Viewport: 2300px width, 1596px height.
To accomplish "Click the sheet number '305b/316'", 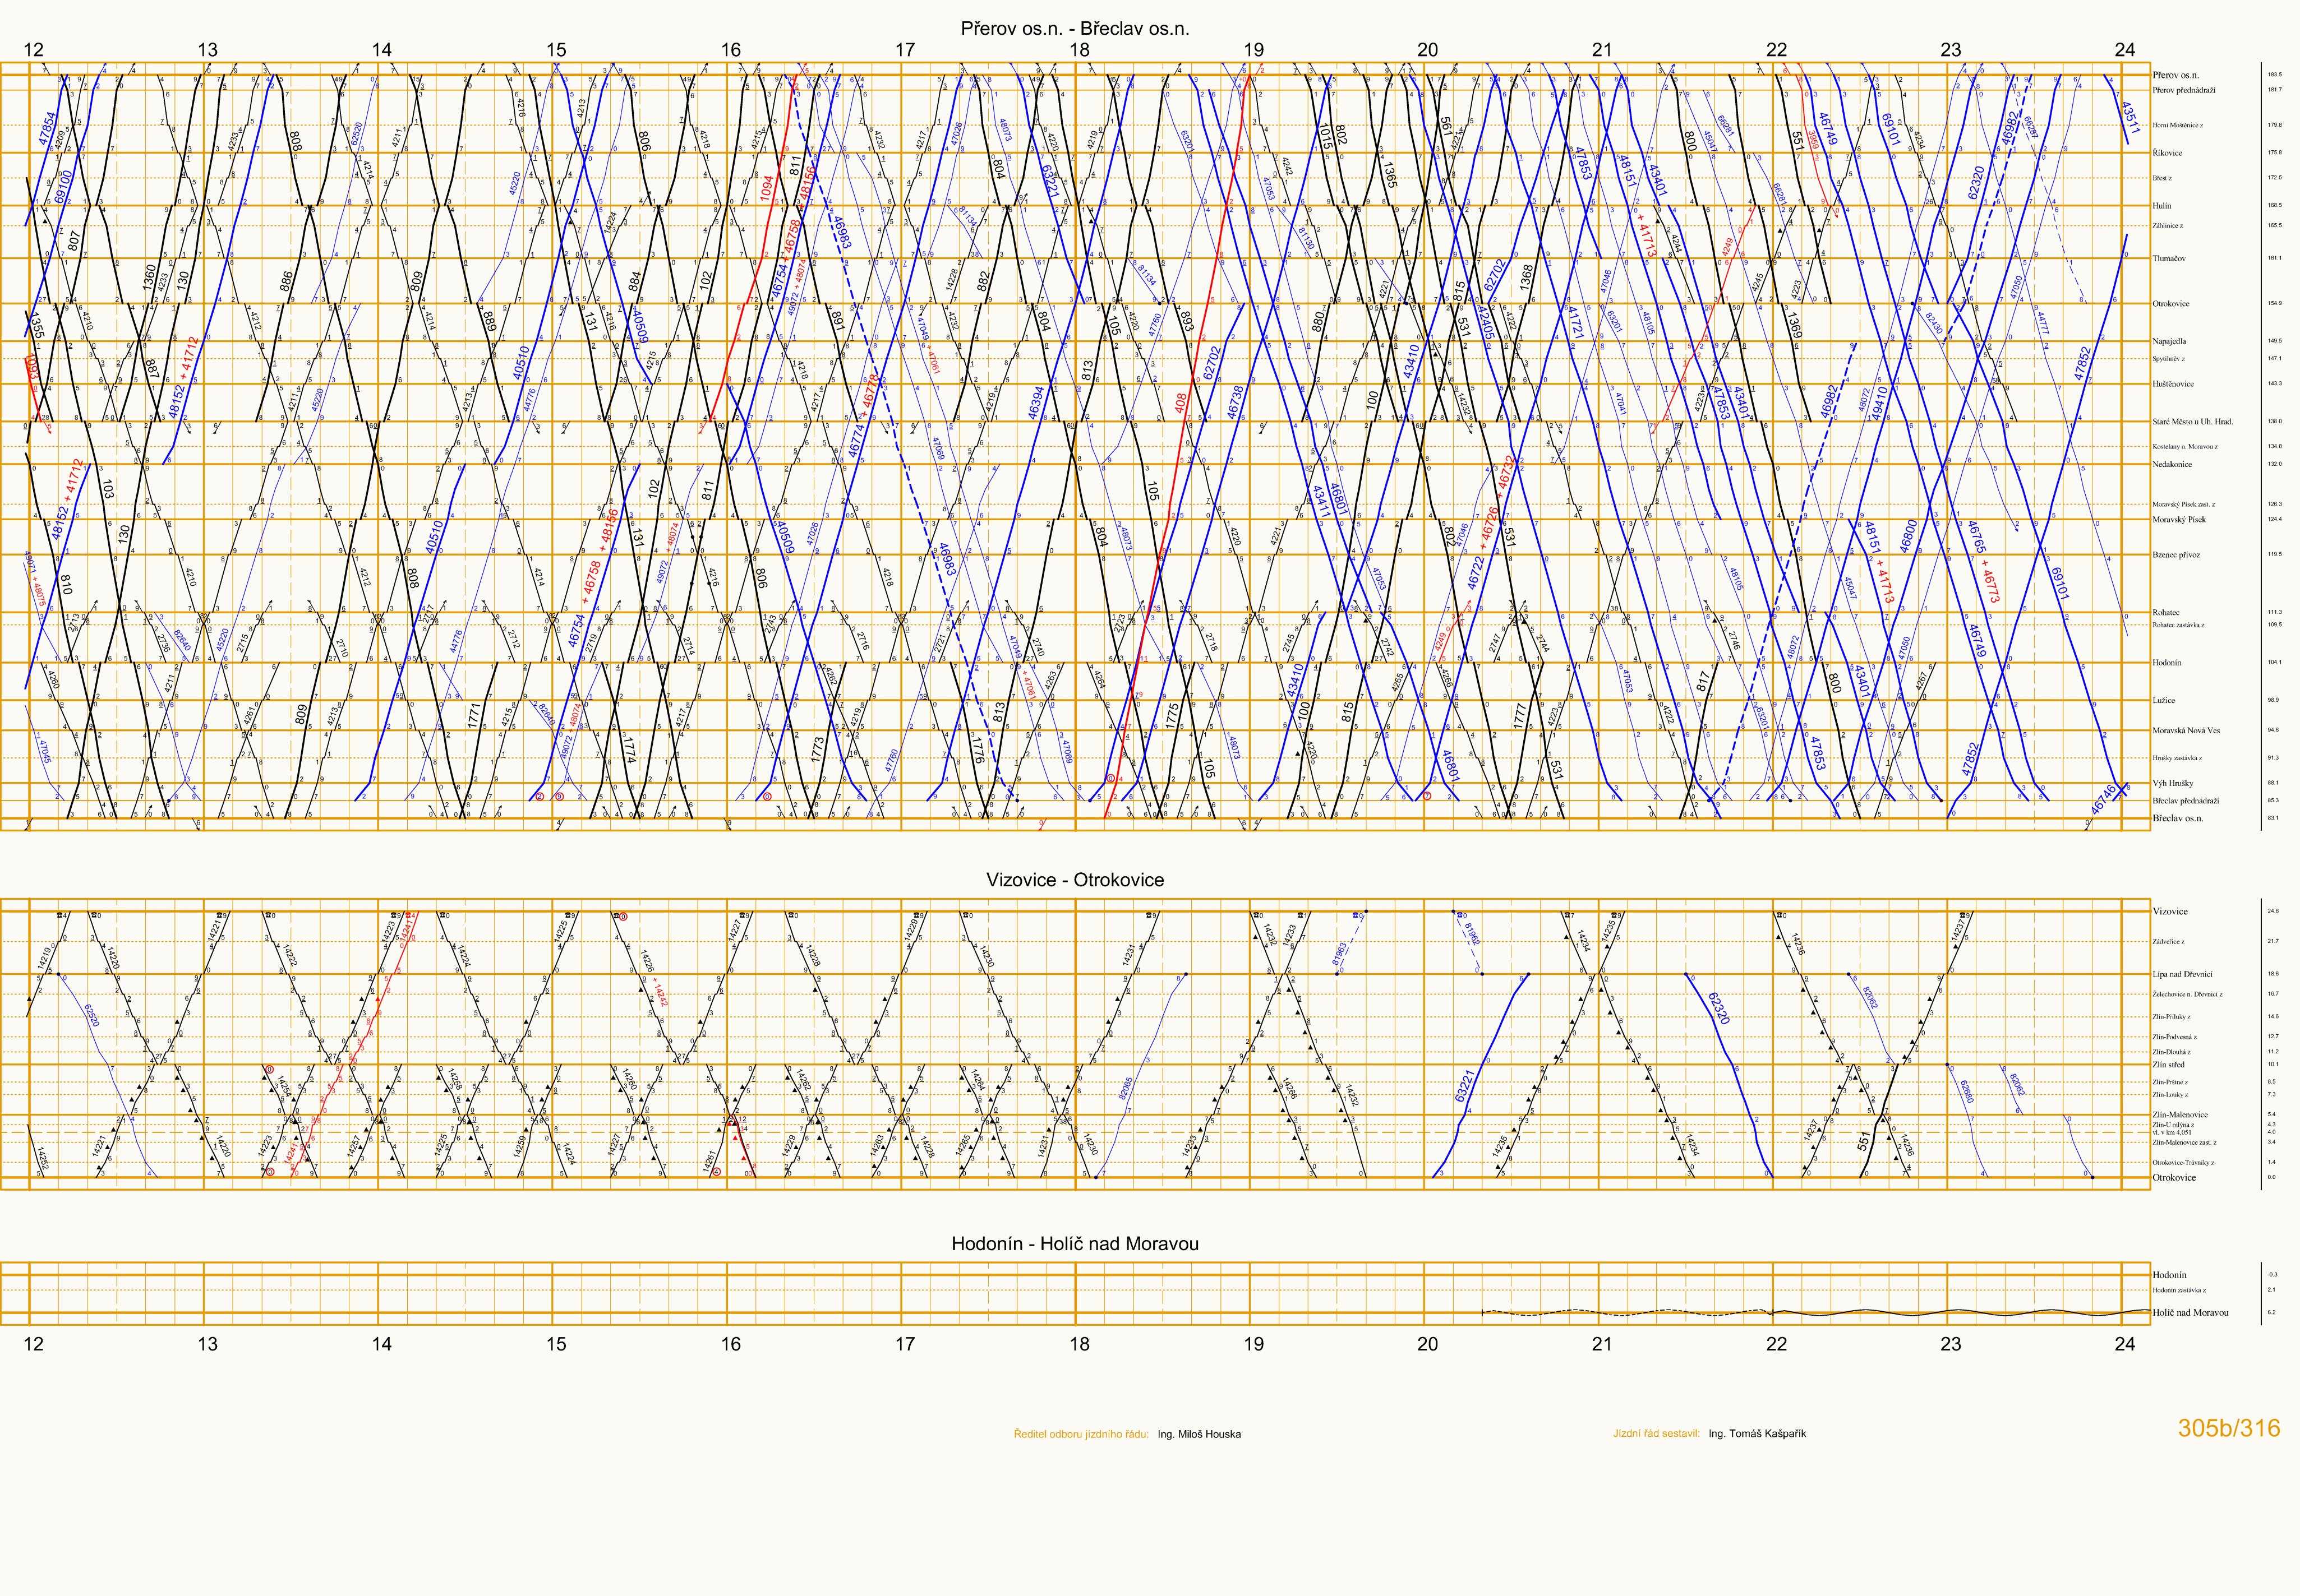I will (x=2229, y=1428).
